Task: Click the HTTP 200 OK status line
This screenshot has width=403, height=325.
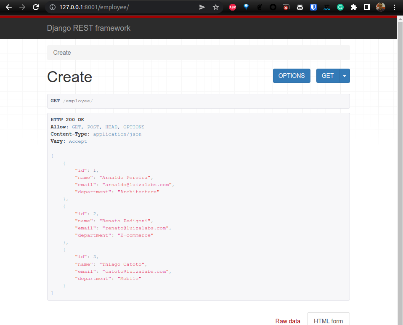Action: click(67, 120)
